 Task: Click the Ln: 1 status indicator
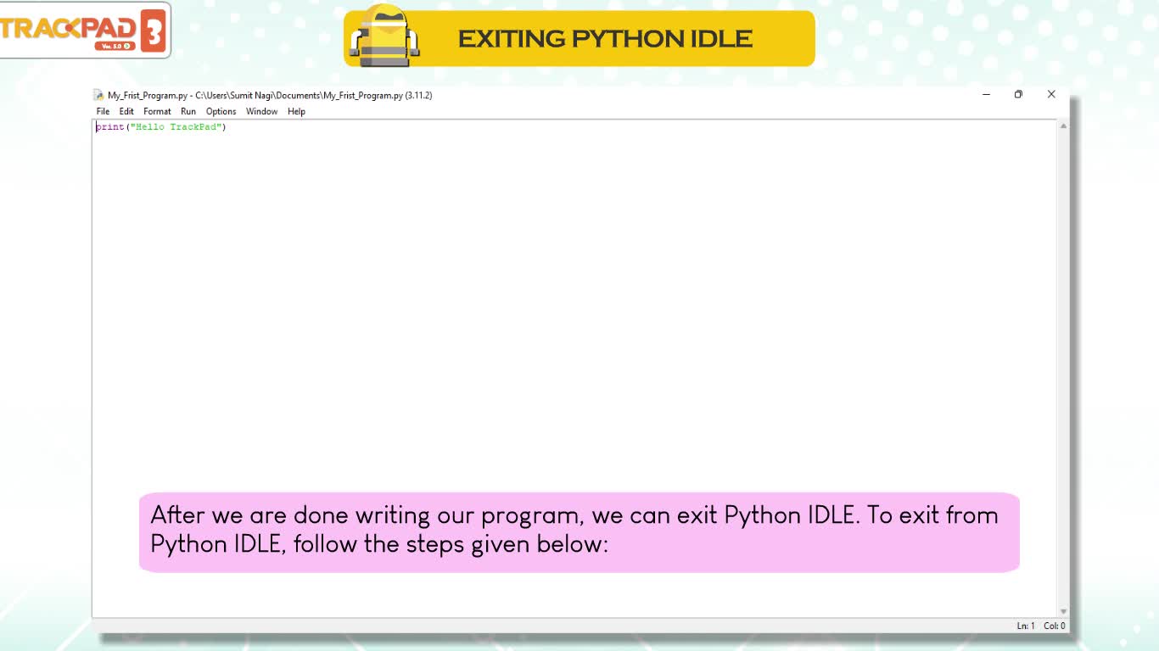(x=1026, y=626)
